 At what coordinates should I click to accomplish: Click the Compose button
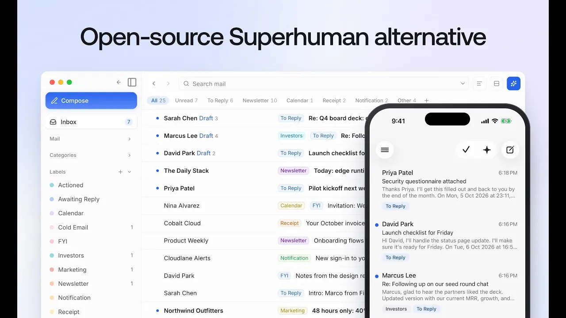[91, 101]
